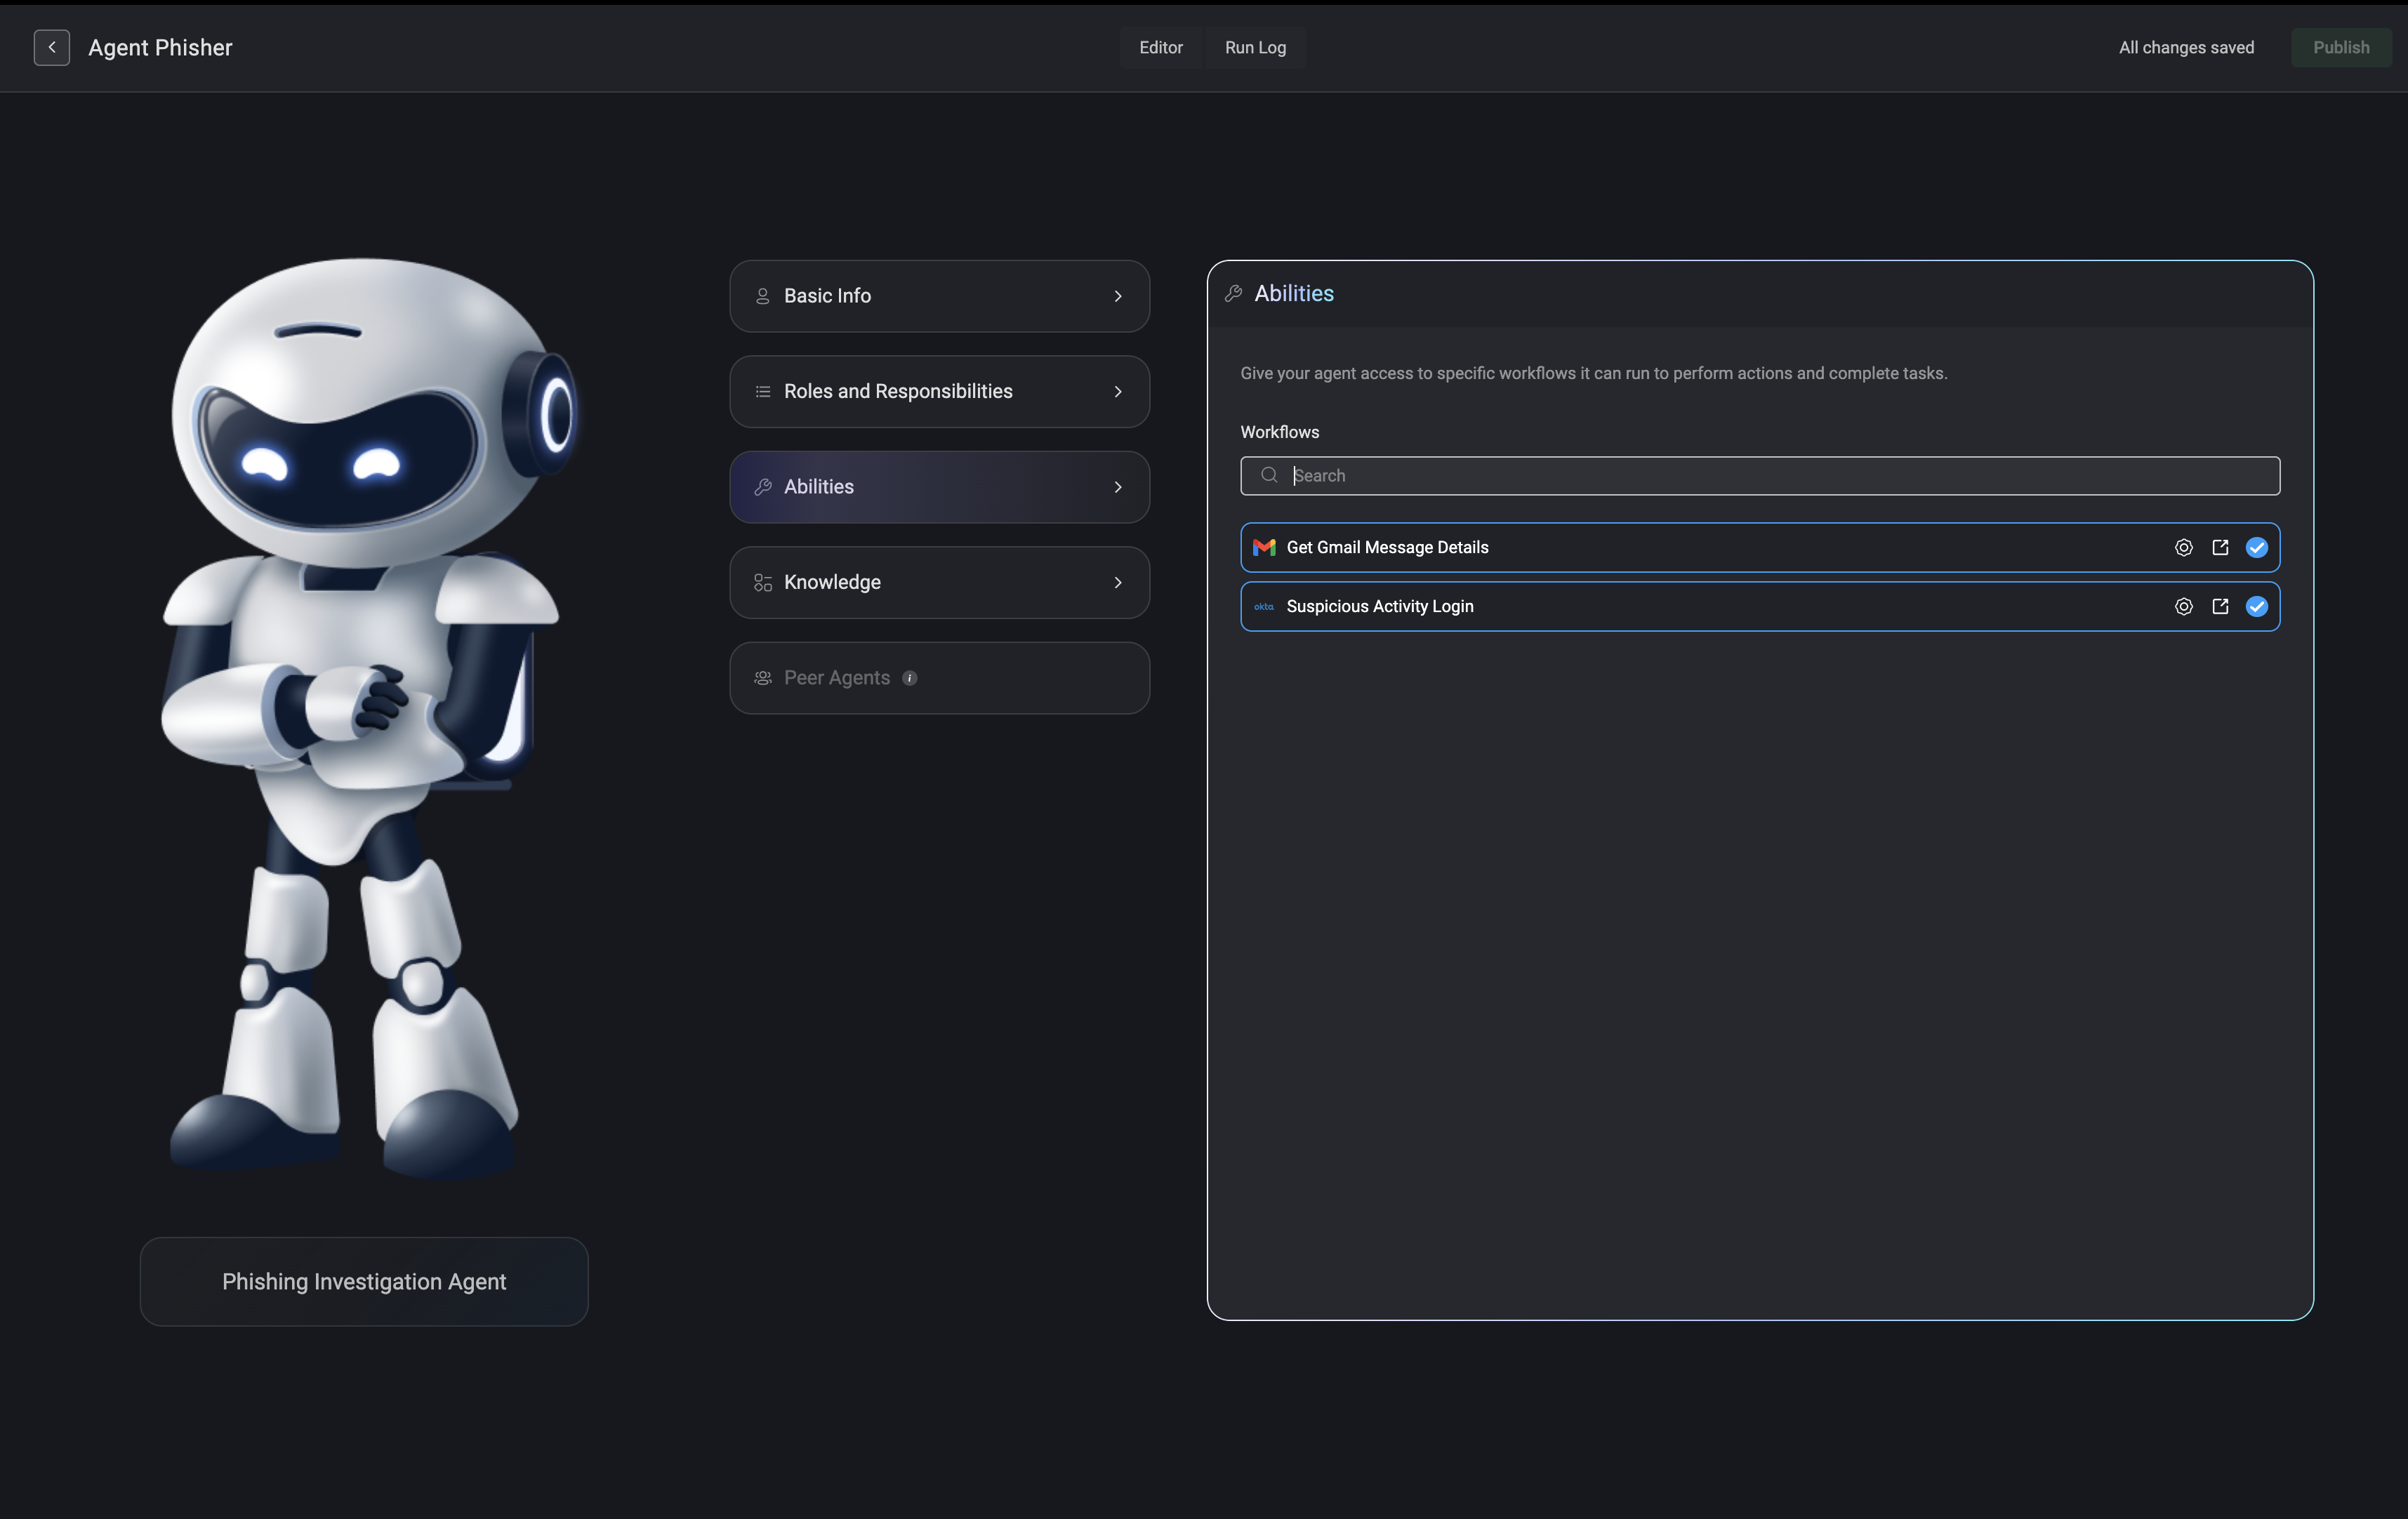Click the back arrow button
Viewport: 2408px width, 1519px height.
tap(51, 47)
